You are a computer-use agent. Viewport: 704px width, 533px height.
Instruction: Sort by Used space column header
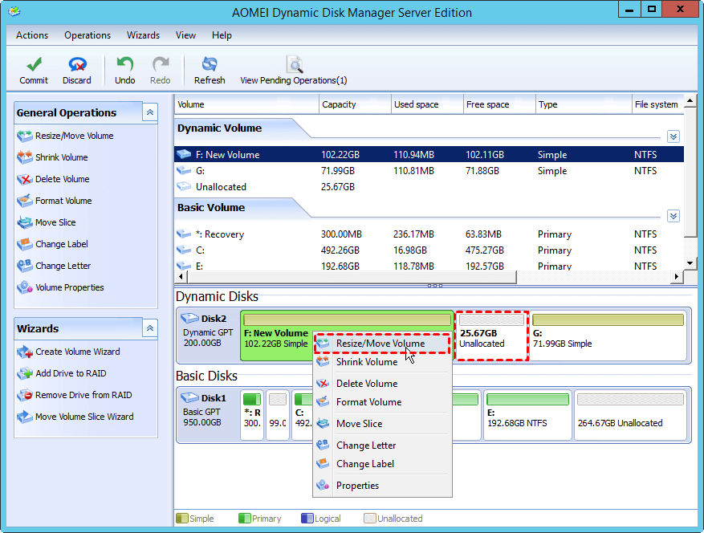click(427, 104)
